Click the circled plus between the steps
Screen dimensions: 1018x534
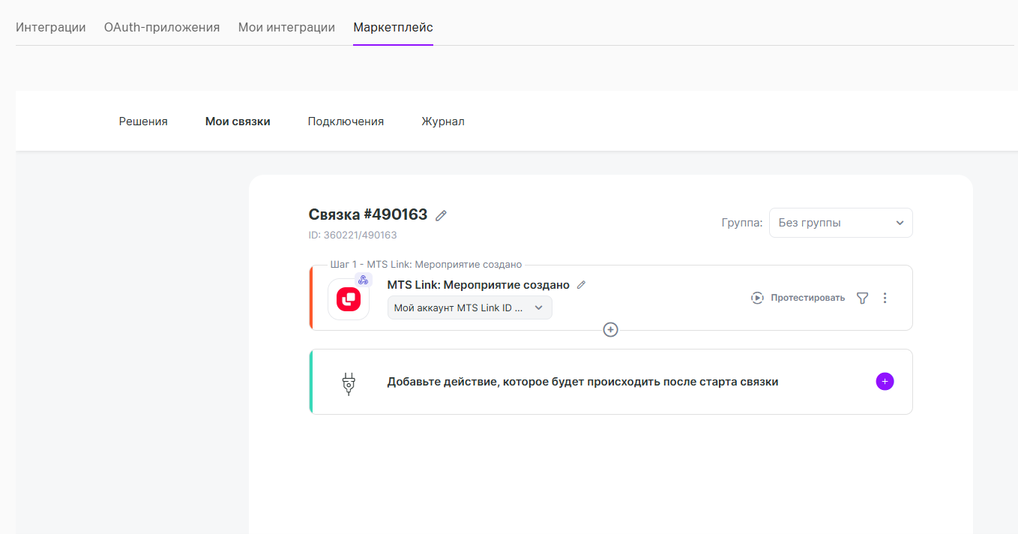tap(610, 329)
